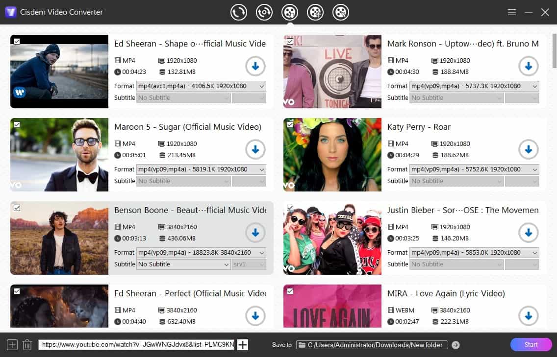Open the Rip mode spiral icon
Viewport: 557px width, 357px height.
(264, 12)
